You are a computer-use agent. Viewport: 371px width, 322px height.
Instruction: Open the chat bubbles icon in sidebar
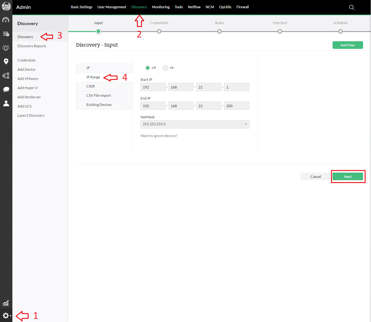click(x=6, y=89)
